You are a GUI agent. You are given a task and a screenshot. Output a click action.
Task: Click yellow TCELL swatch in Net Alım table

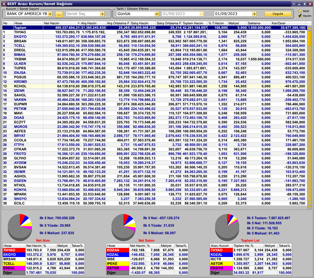(x=14, y=264)
